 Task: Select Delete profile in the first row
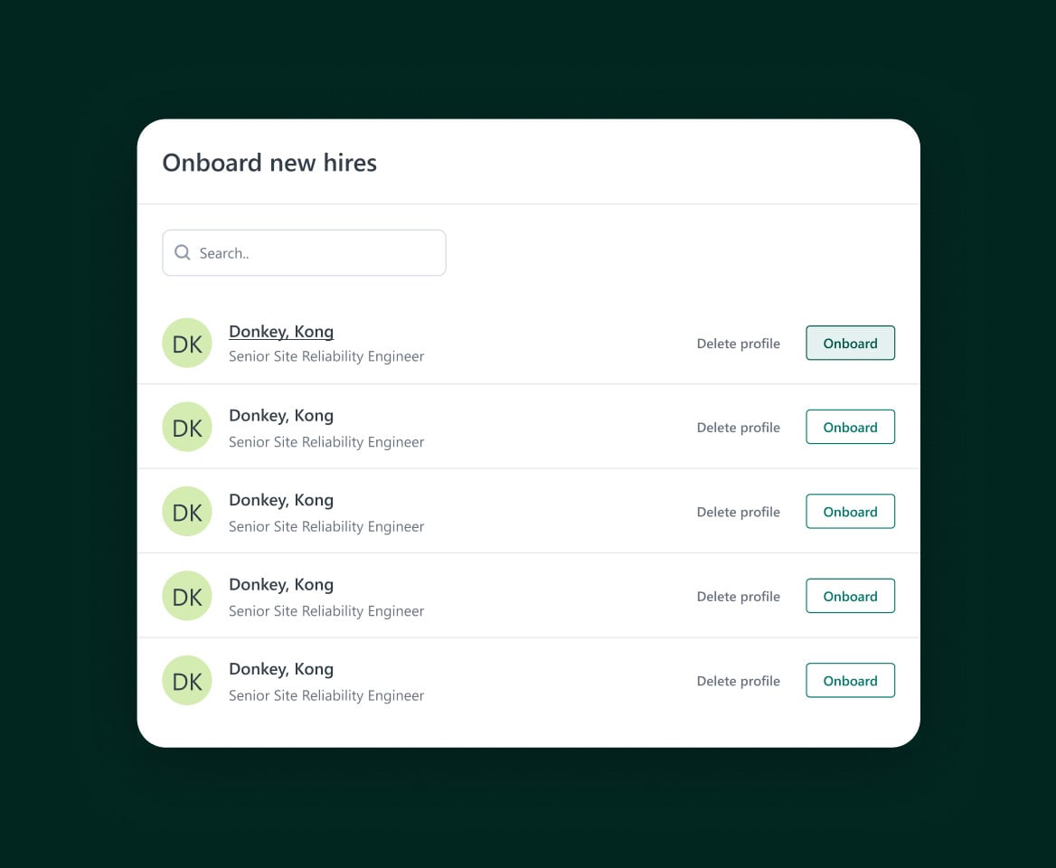[x=738, y=344]
